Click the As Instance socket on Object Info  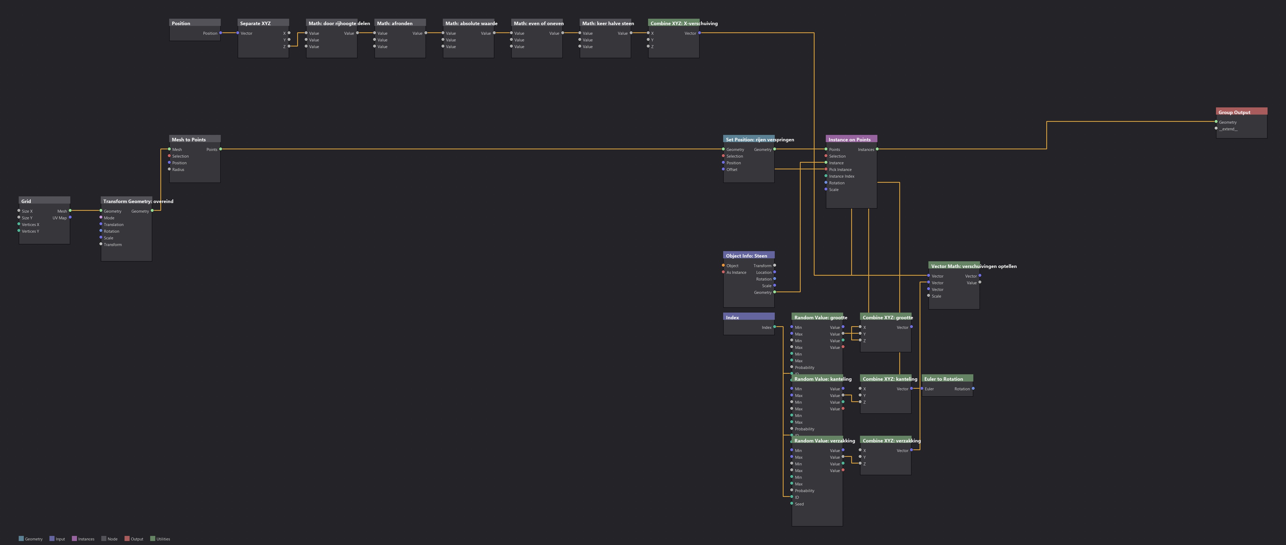click(723, 272)
